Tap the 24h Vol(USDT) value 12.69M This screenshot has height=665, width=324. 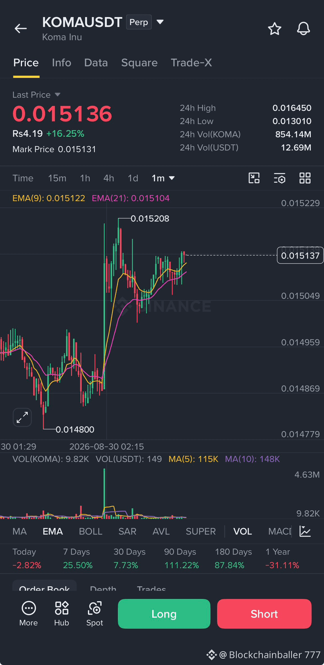point(296,148)
